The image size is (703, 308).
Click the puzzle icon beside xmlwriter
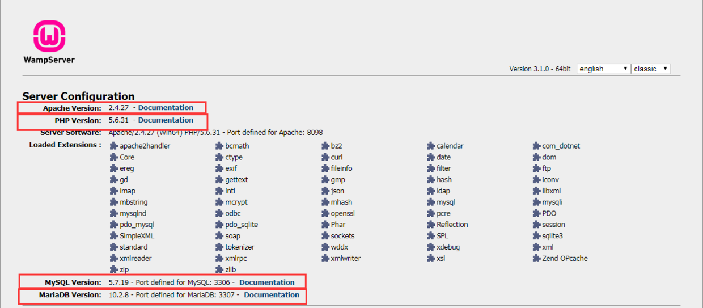click(325, 258)
